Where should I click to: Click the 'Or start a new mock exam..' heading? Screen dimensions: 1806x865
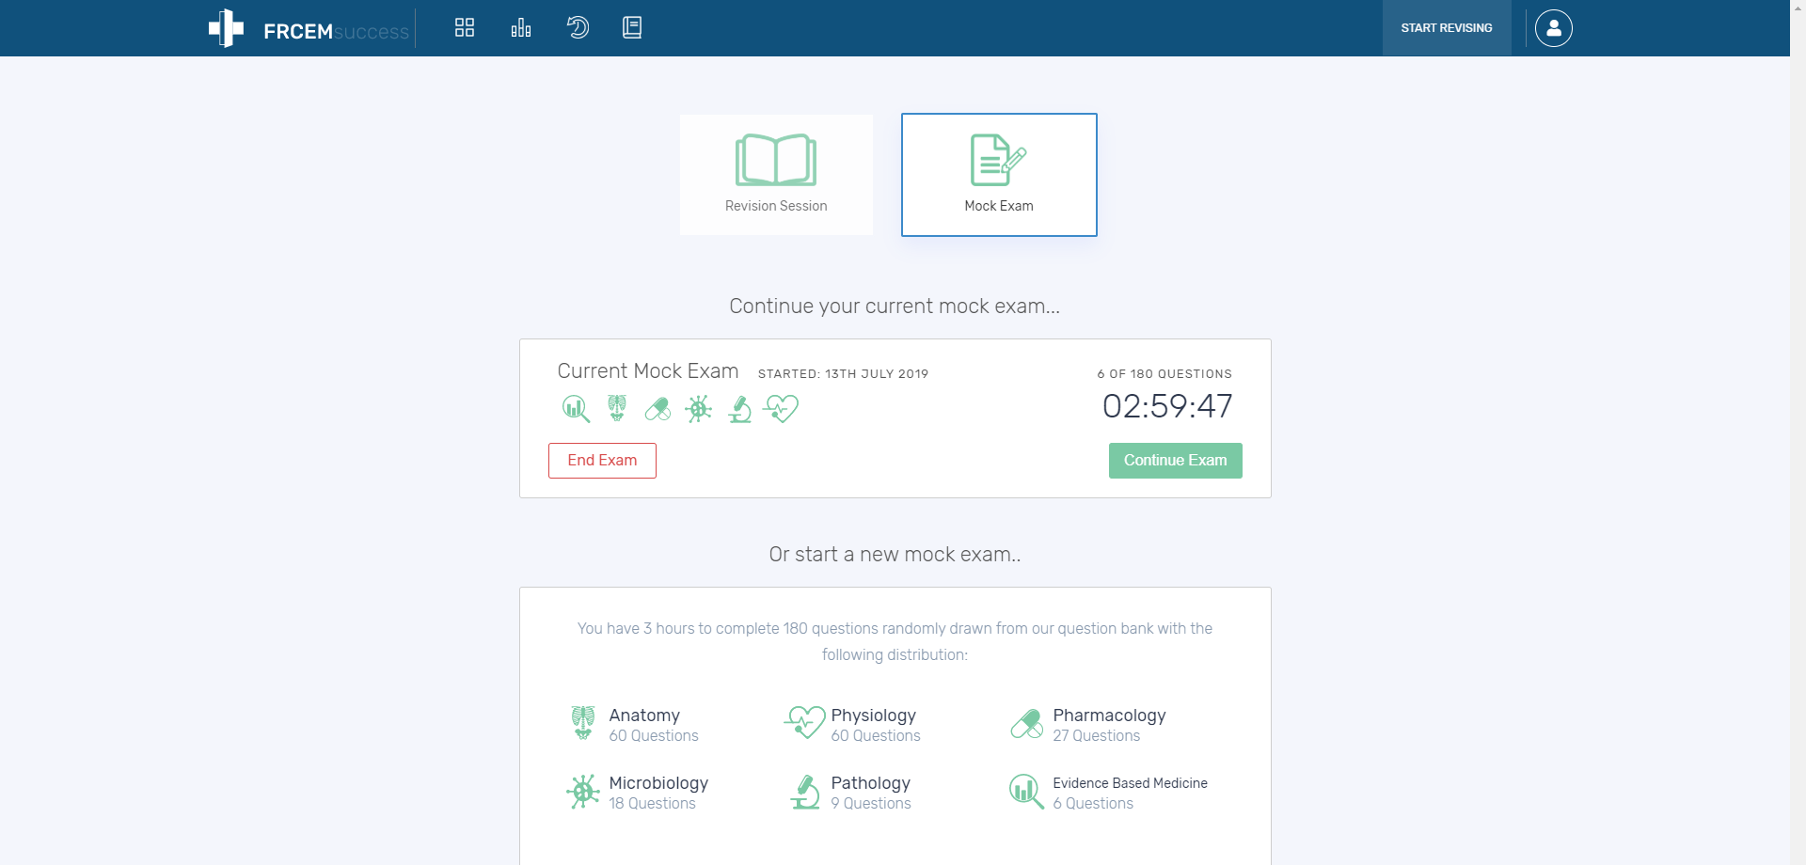pos(895,555)
